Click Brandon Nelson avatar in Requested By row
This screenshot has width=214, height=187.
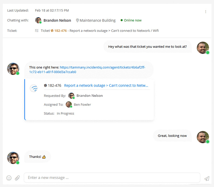click(72, 96)
